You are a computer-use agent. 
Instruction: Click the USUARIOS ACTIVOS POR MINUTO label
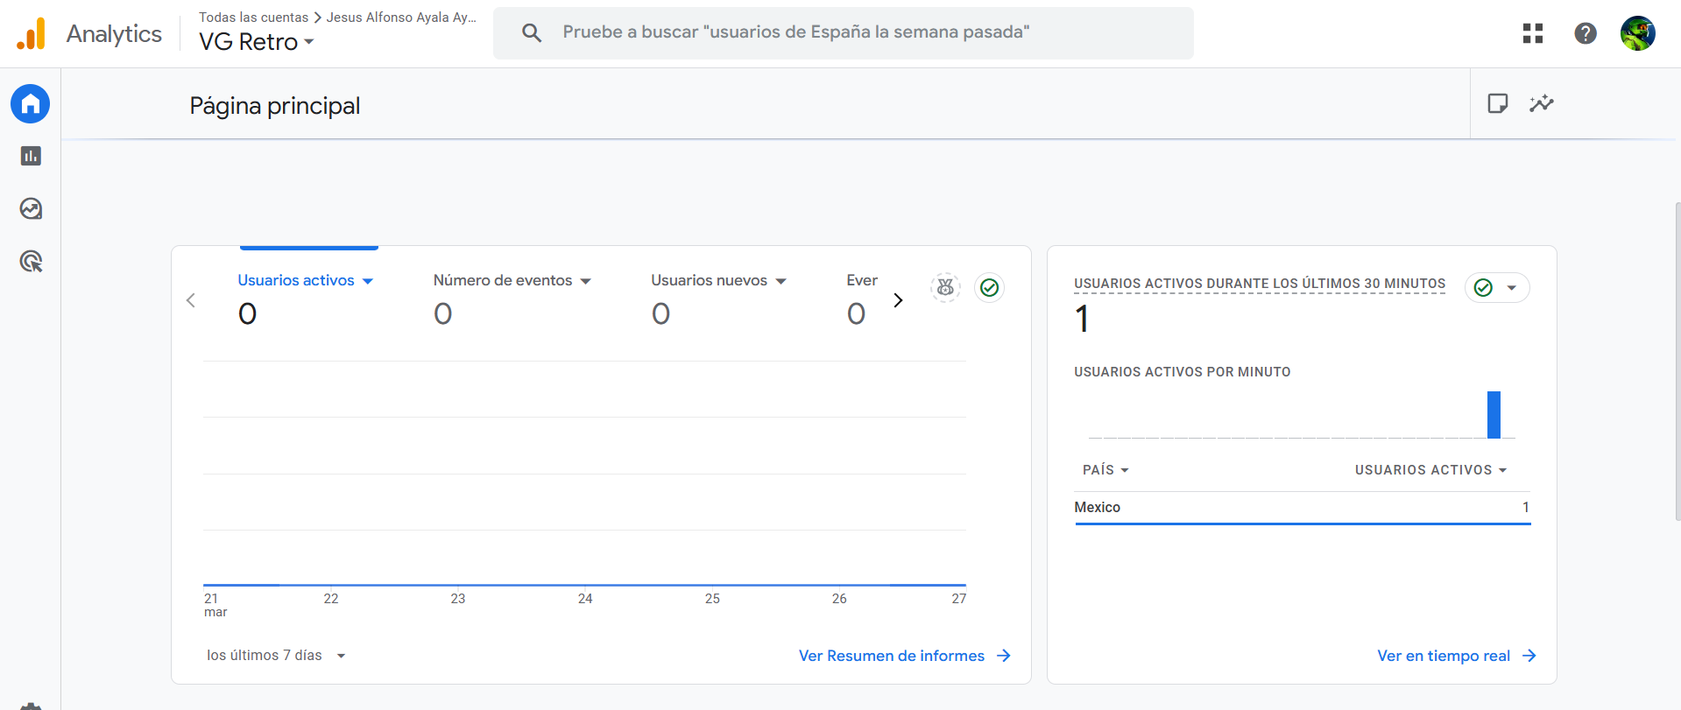point(1183,372)
